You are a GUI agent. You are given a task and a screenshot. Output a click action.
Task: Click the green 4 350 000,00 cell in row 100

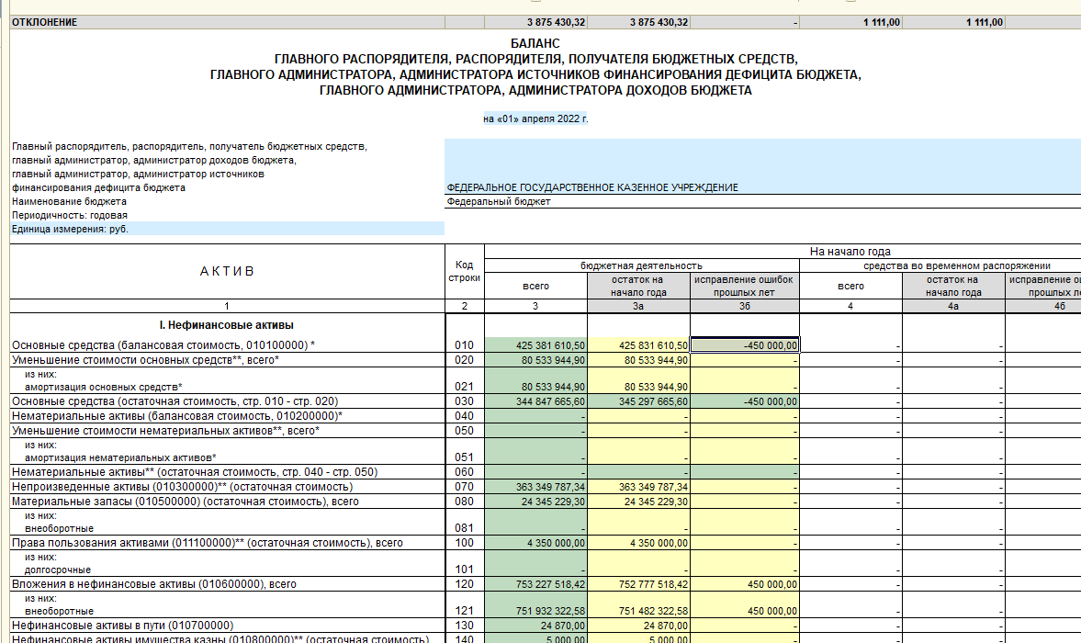535,543
